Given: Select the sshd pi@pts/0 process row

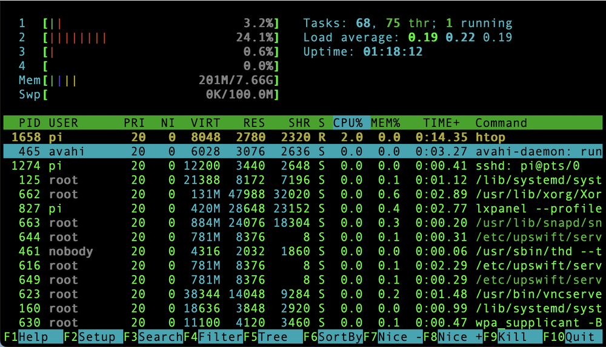Looking at the screenshot, I should click(303, 166).
